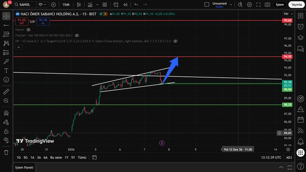Click the İşlem button

tap(279, 4)
